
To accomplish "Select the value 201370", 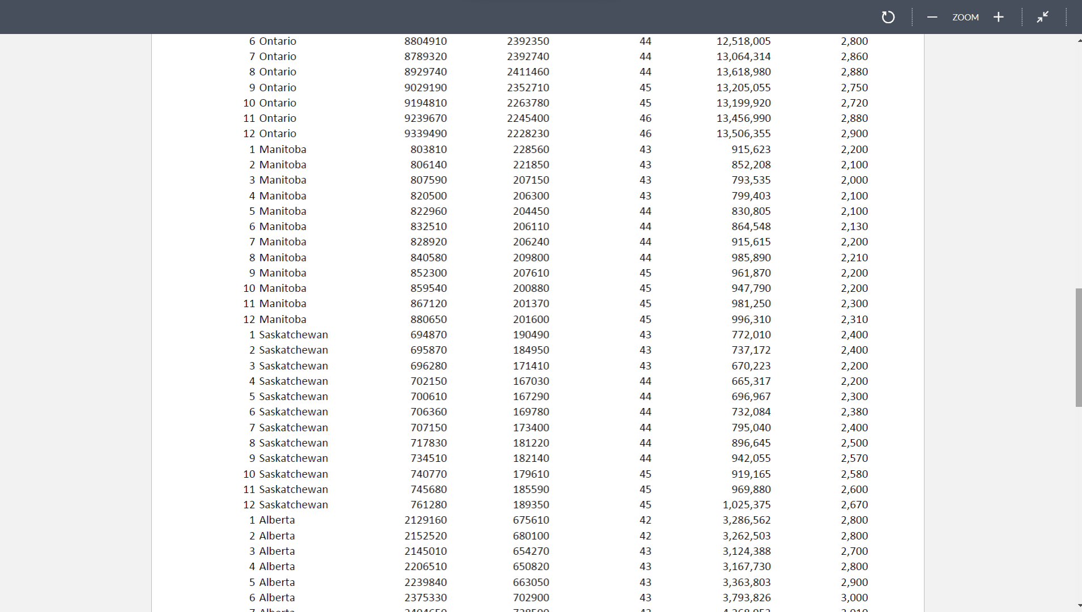I will [x=531, y=304].
